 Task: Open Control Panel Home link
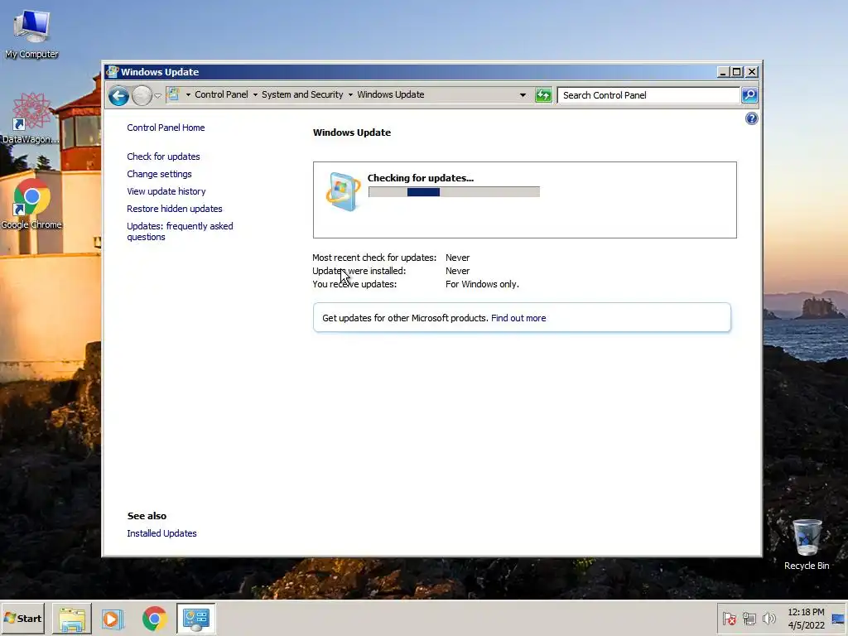166,128
